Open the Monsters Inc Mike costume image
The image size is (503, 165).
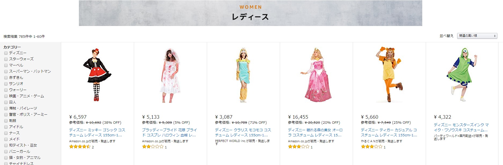[x=462, y=75]
